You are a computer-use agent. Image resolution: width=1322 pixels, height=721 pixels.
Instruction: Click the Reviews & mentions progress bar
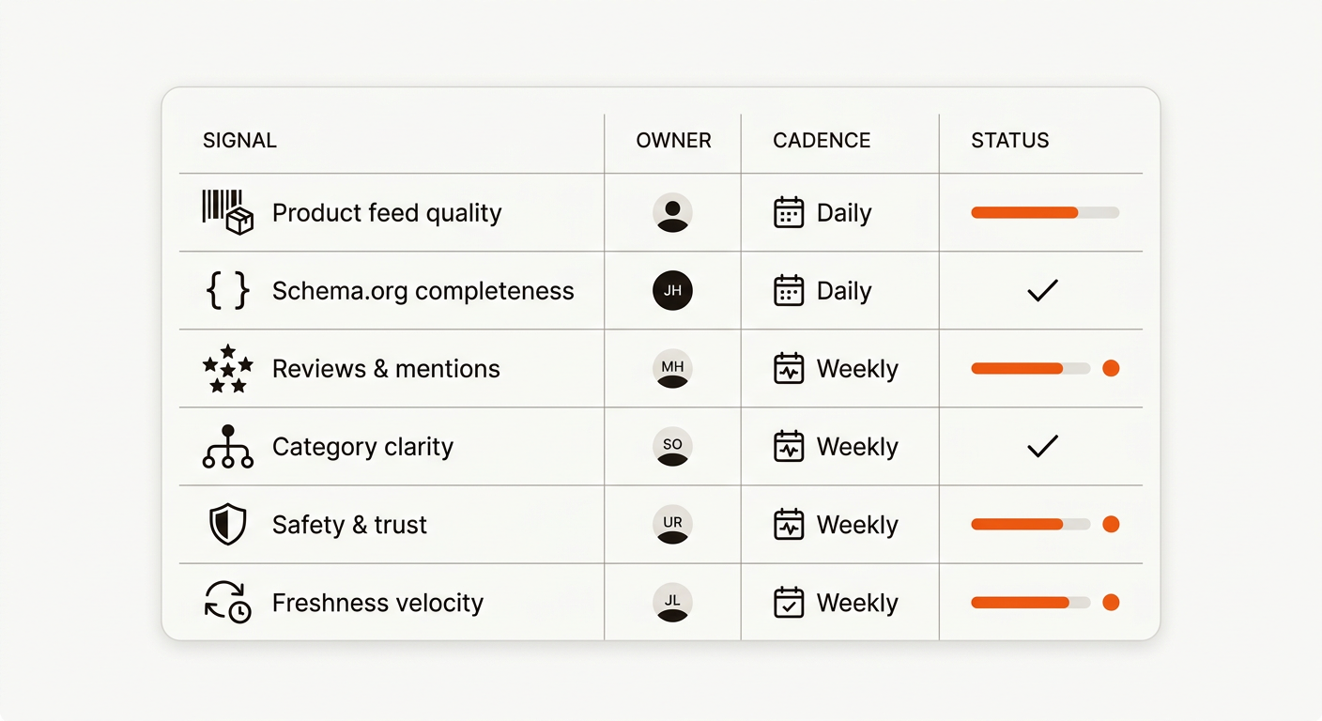tap(1031, 369)
